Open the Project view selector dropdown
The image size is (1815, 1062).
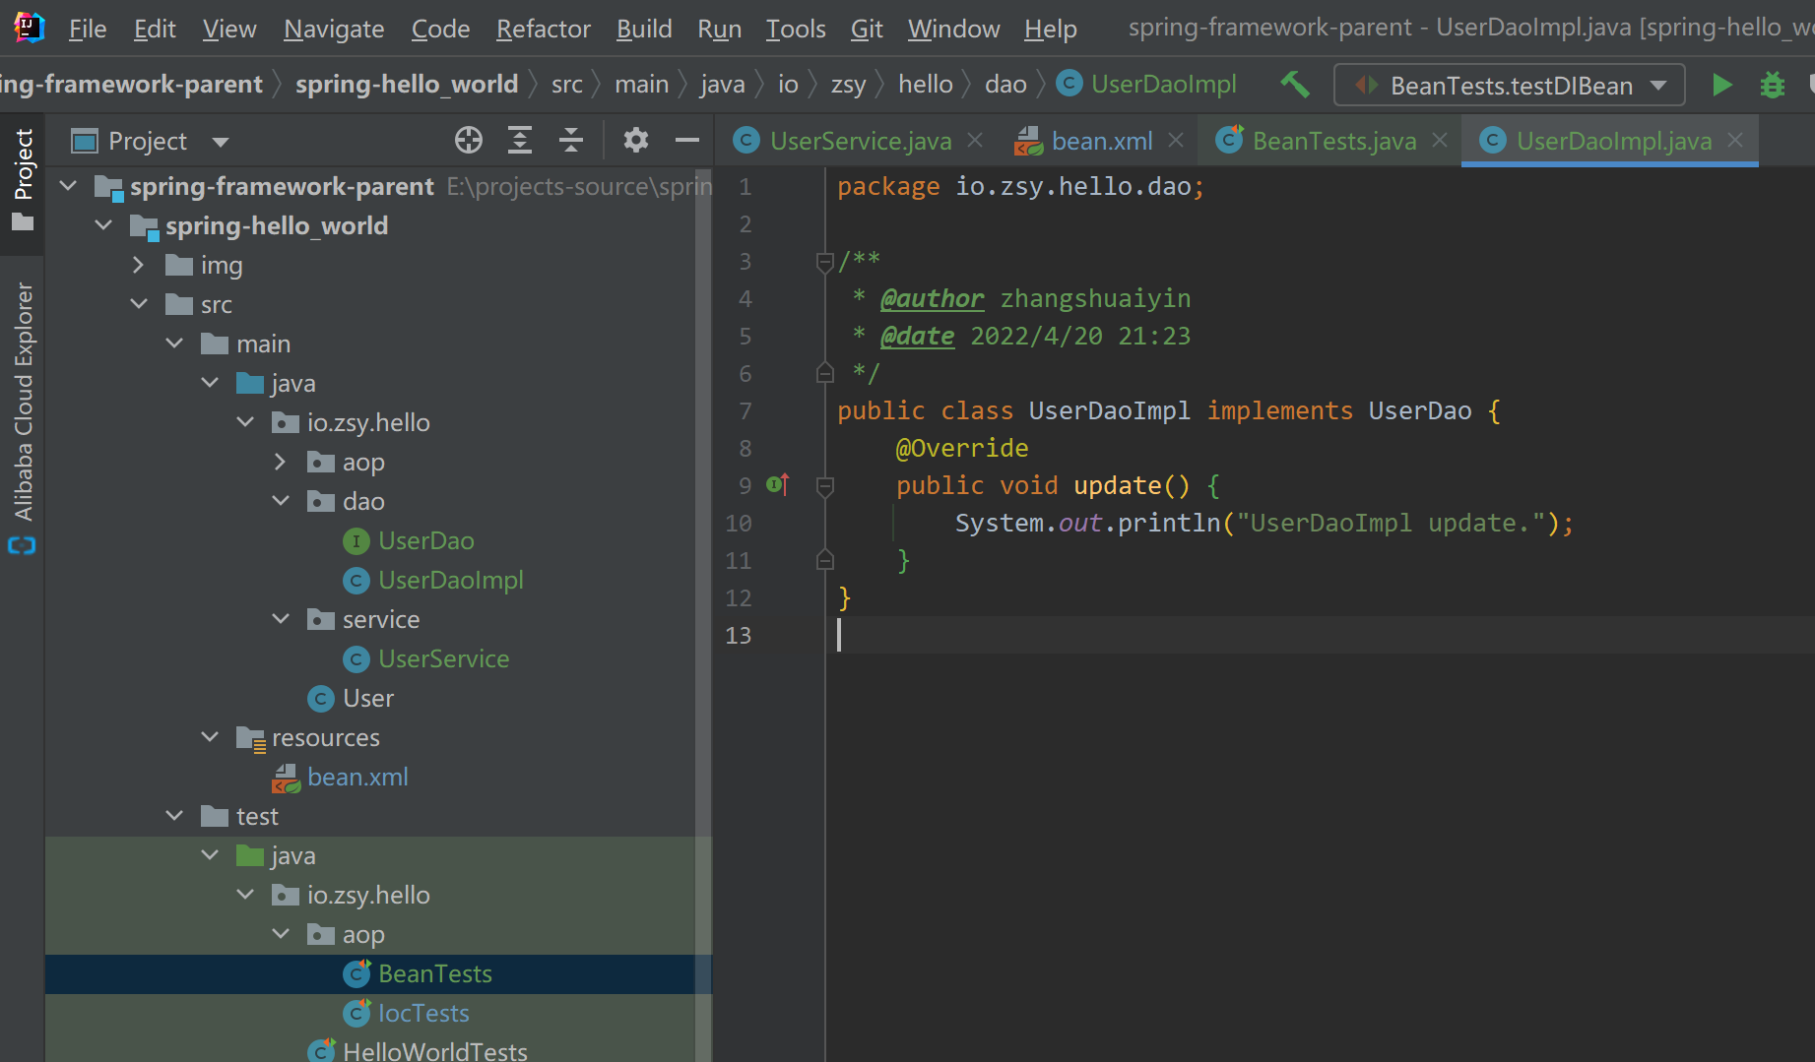click(x=221, y=142)
